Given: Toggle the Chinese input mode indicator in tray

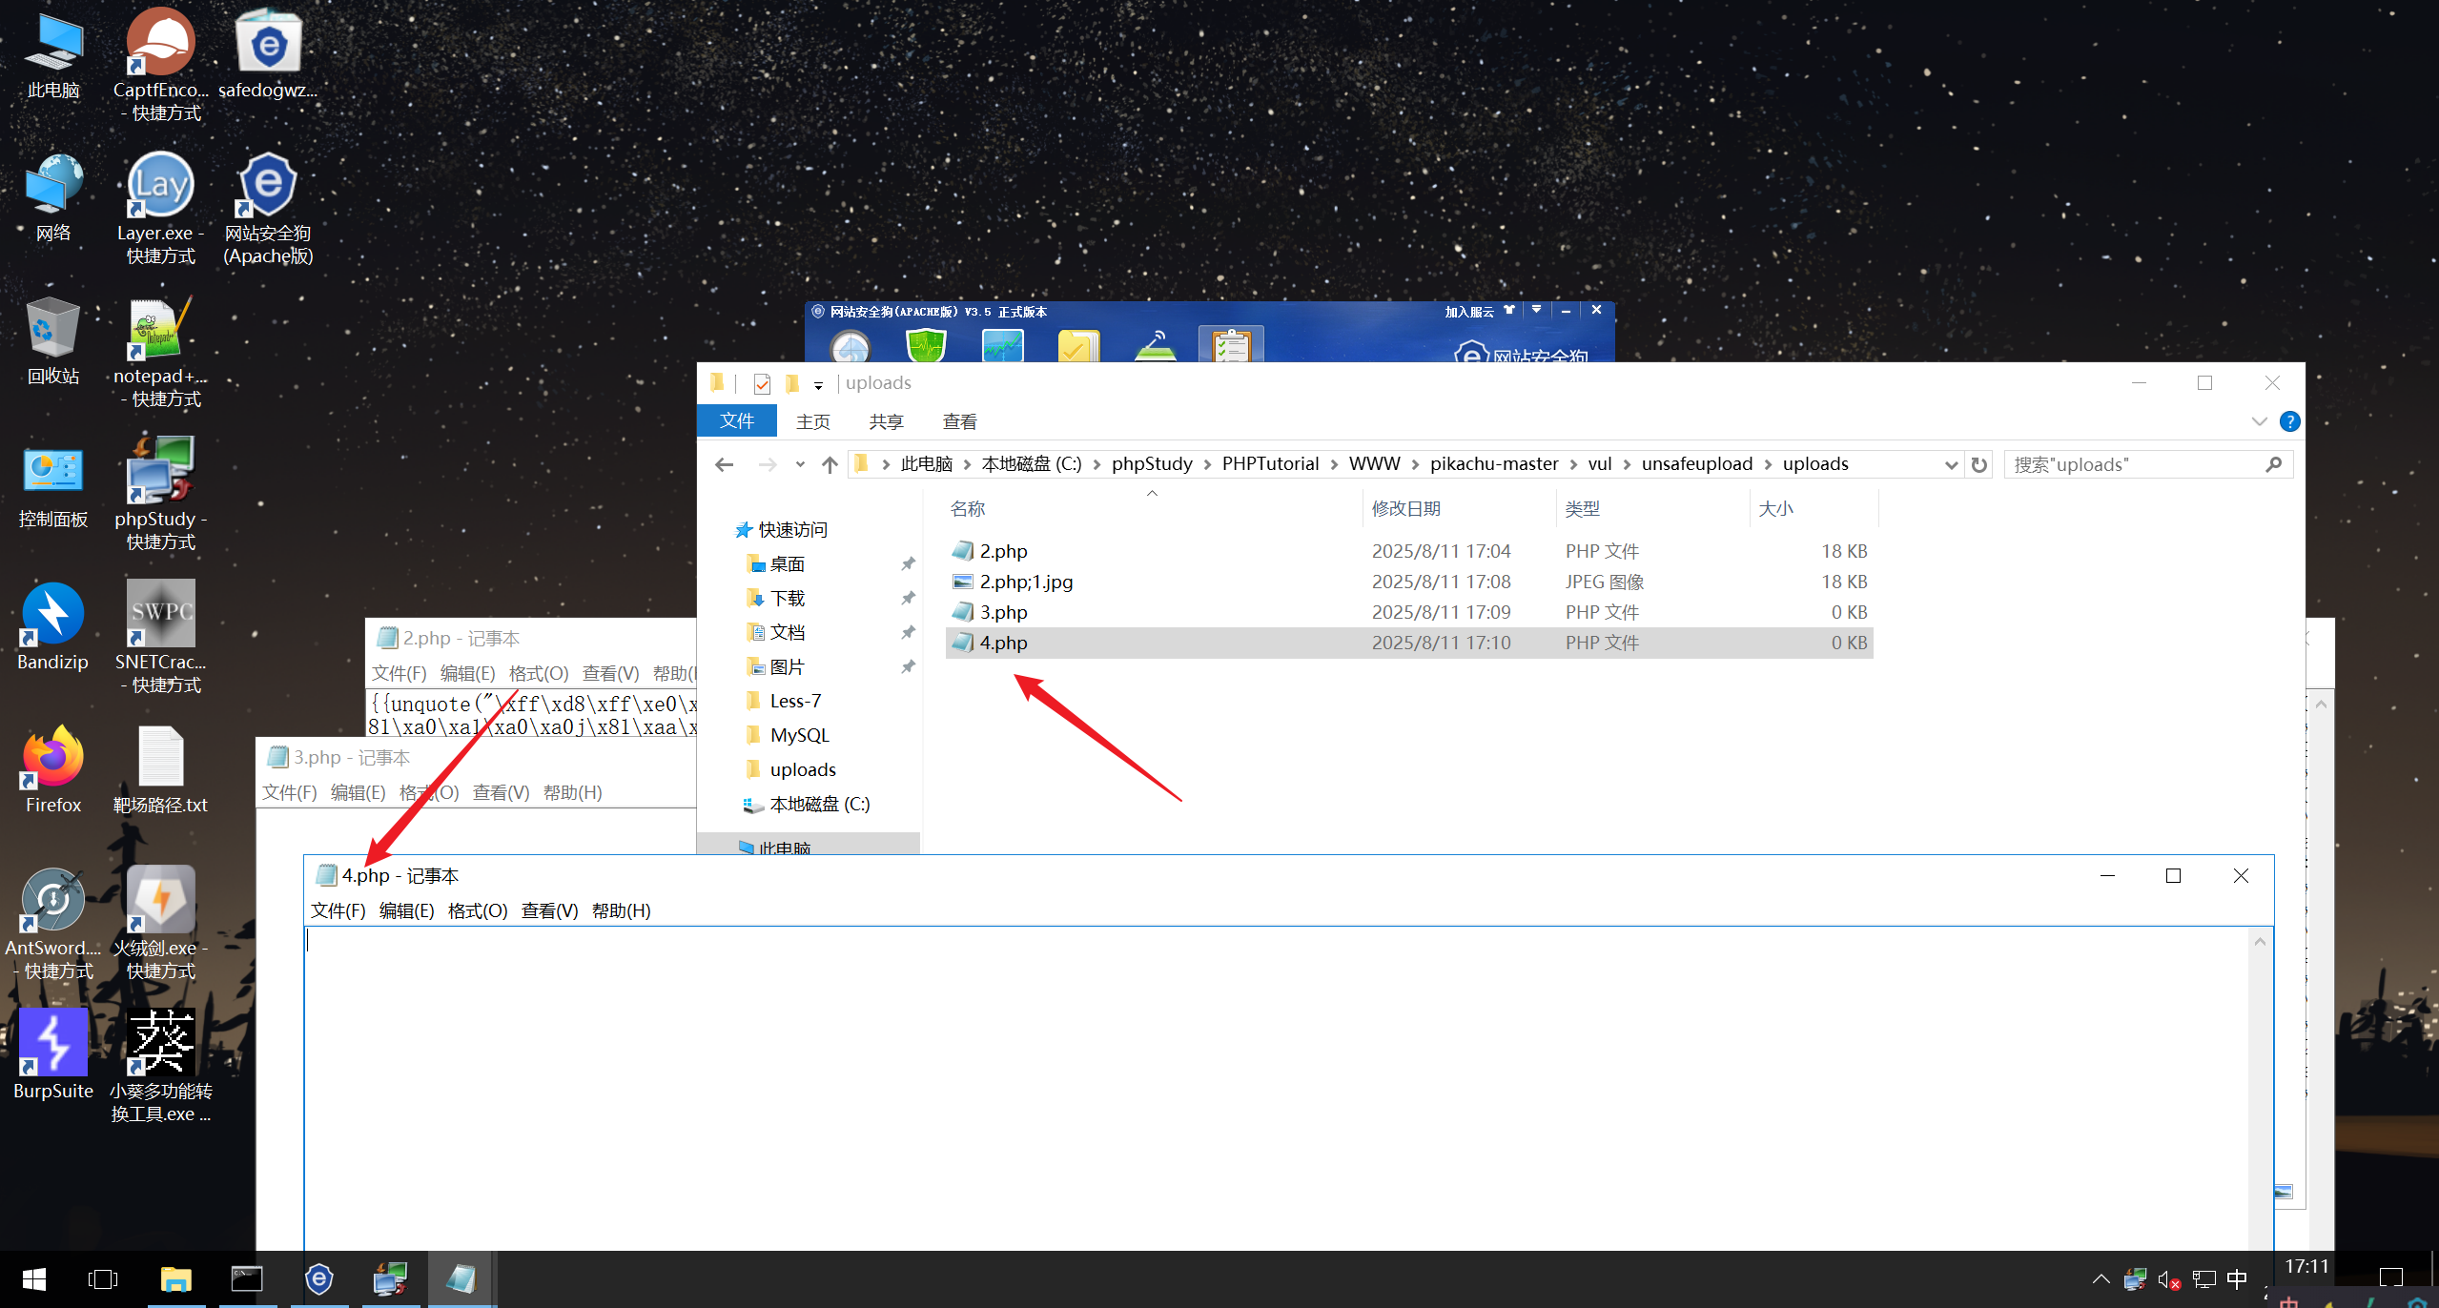Looking at the screenshot, I should tap(2237, 1279).
